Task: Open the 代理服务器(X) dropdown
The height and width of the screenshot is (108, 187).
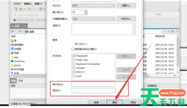Action: (x=93, y=19)
